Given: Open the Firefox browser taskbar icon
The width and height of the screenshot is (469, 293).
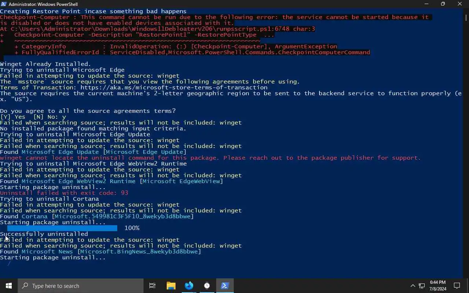Looking at the screenshot, I should coord(189,286).
